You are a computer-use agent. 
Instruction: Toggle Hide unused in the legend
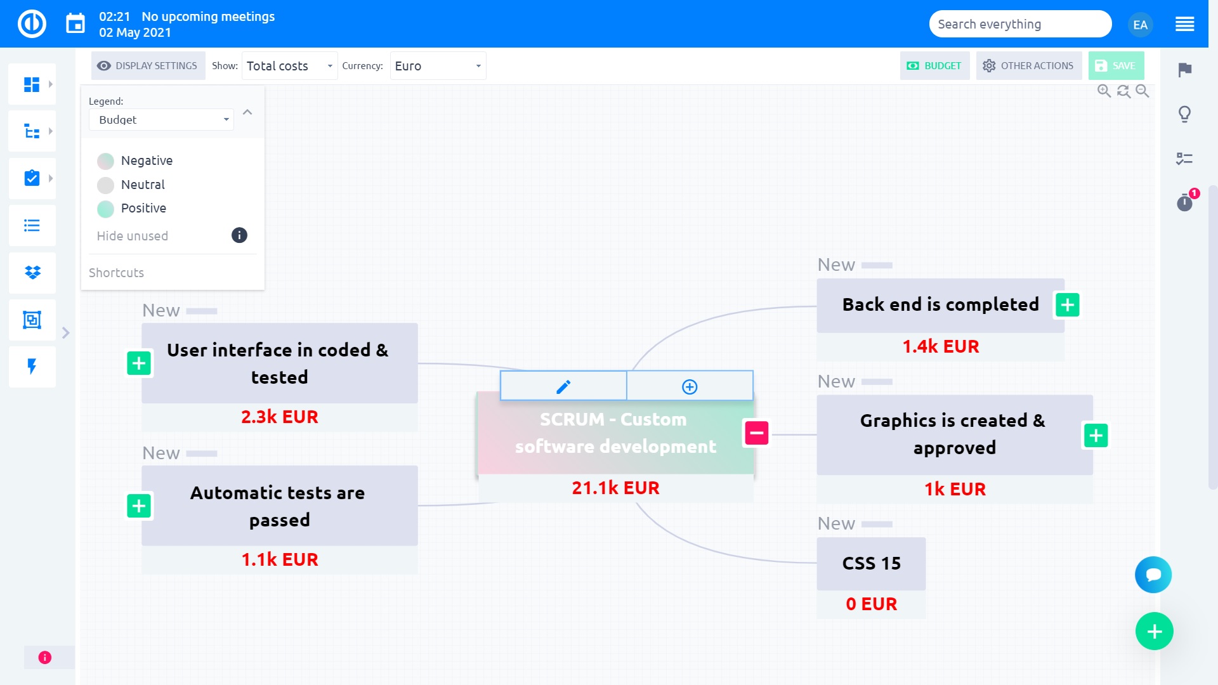tap(133, 235)
